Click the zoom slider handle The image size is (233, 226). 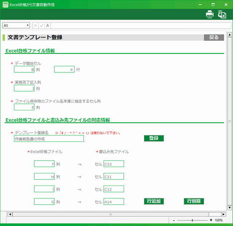coord(192,220)
